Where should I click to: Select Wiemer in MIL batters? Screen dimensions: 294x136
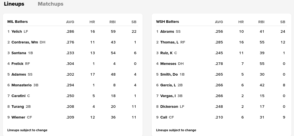[x=18, y=117]
